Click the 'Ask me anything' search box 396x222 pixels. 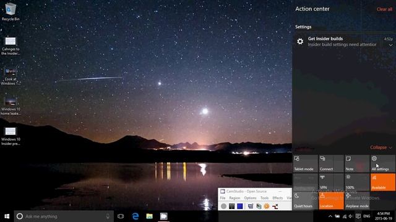[x=64, y=216]
